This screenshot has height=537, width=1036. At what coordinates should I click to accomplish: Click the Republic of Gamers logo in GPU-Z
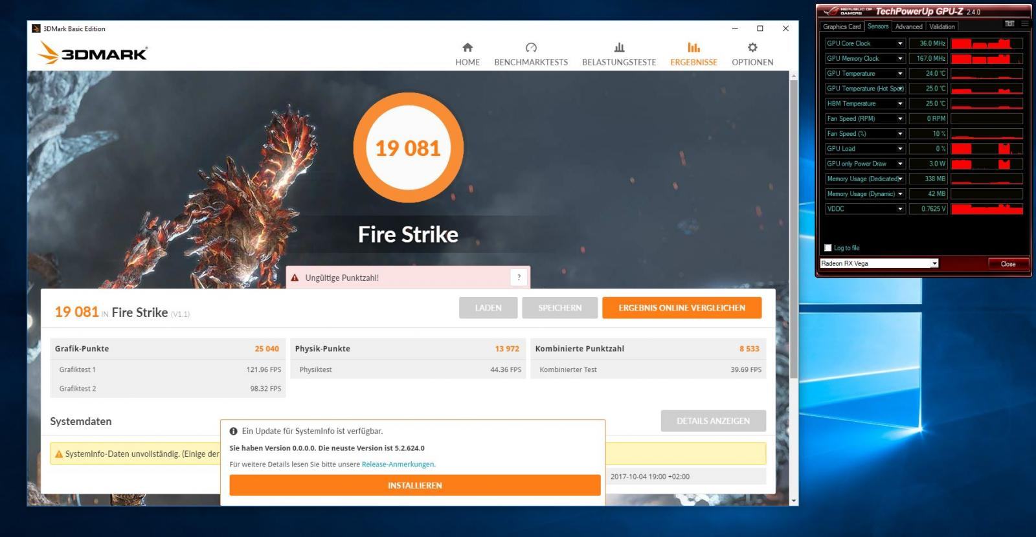point(847,11)
